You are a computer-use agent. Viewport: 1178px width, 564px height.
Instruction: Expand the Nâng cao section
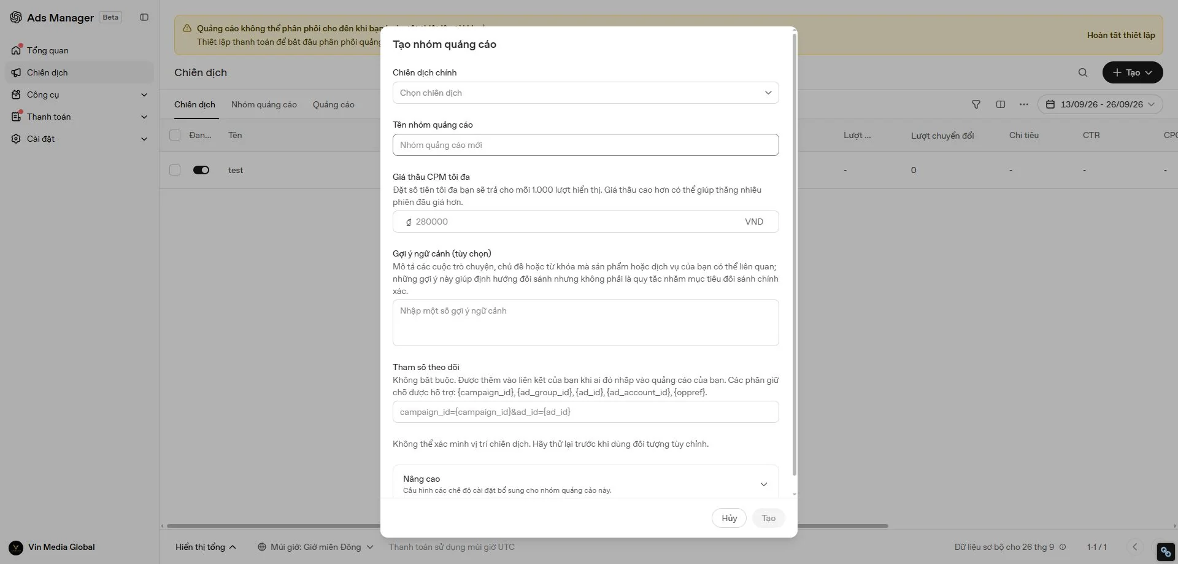[586, 483]
